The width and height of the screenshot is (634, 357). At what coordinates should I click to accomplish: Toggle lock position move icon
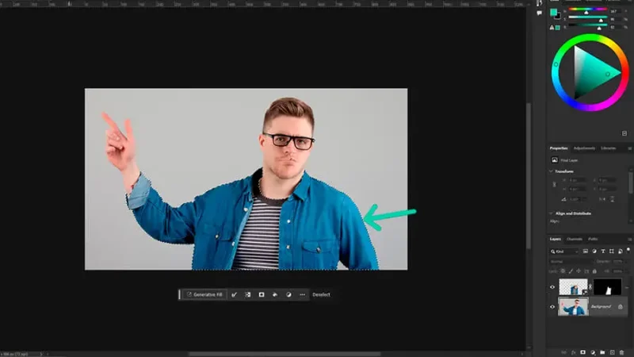tap(579, 271)
